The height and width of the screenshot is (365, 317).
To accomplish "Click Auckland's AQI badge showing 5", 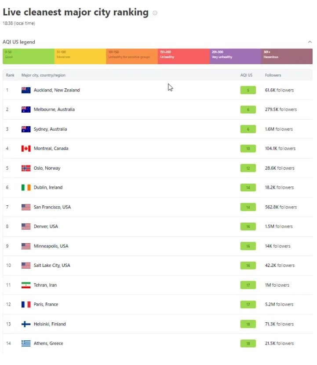I will [248, 90].
